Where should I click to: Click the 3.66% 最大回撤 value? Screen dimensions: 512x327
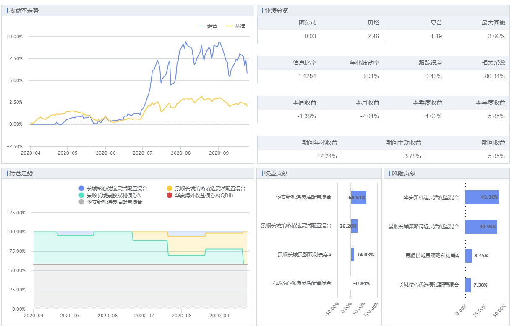tap(495, 36)
